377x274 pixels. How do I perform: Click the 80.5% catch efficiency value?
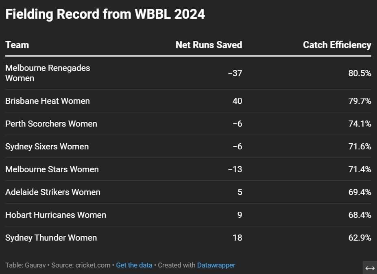point(360,73)
